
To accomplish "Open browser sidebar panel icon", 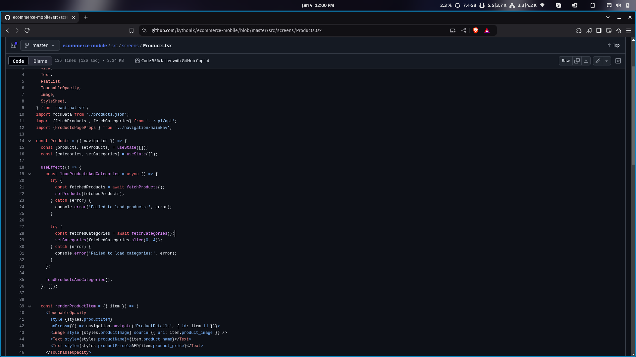I will click(x=599, y=30).
